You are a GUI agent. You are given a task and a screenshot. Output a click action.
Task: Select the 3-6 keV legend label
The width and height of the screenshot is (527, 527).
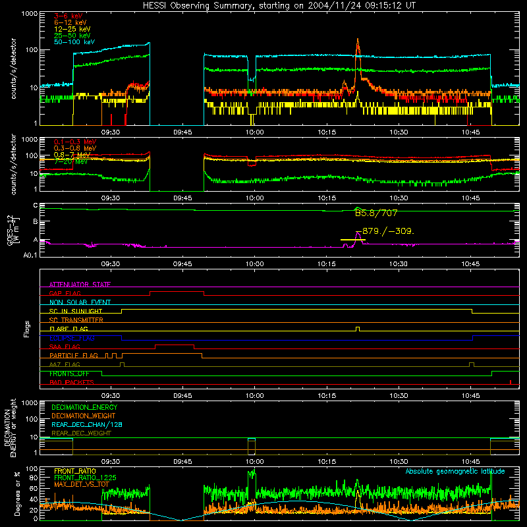[69, 16]
